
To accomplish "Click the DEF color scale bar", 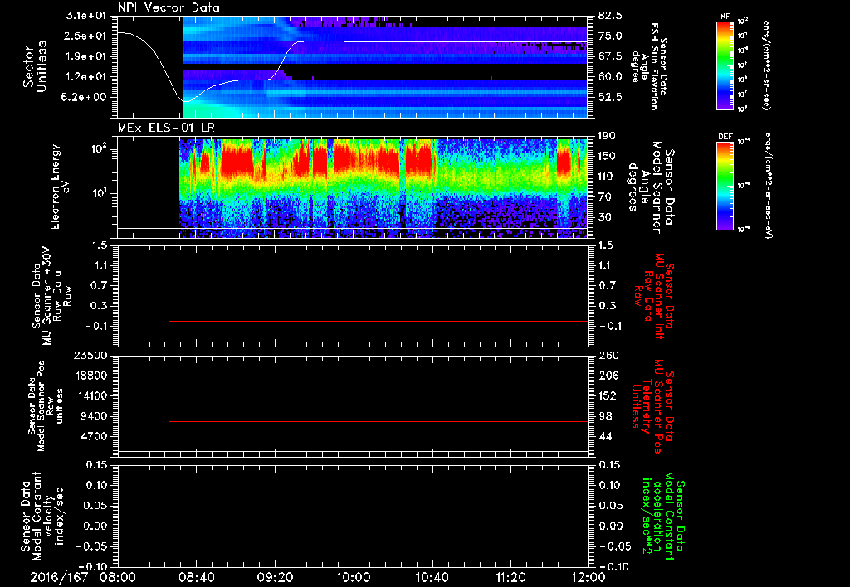I will 725,185.
